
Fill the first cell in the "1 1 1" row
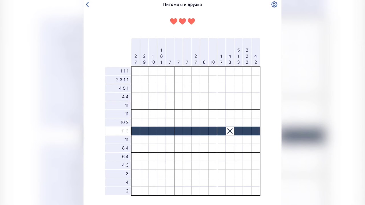(x=136, y=71)
